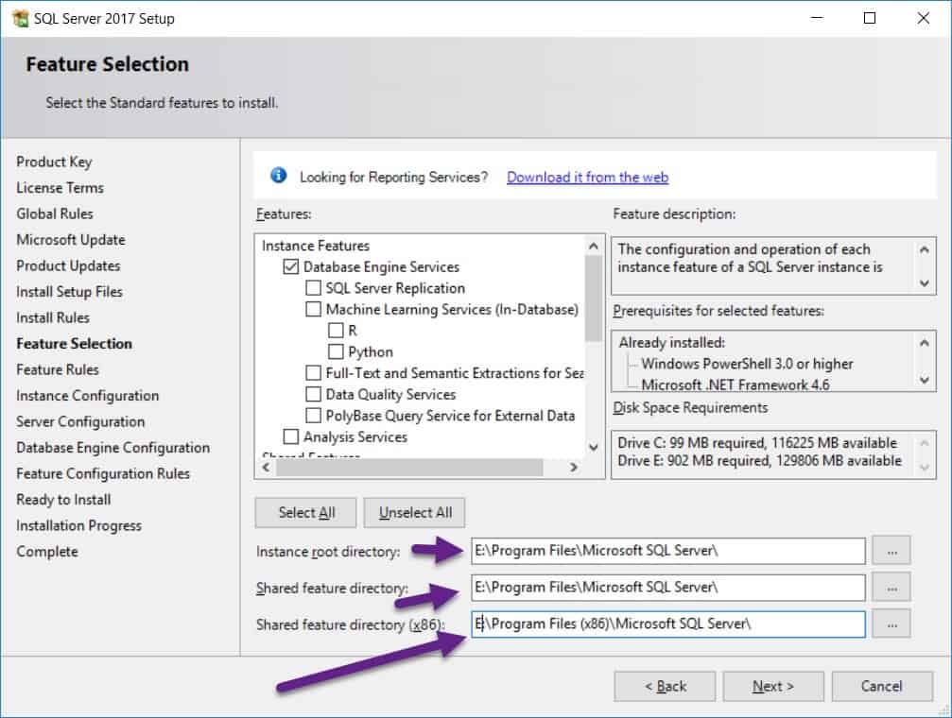Click the SQL Server setup title bar icon

pos(20,18)
